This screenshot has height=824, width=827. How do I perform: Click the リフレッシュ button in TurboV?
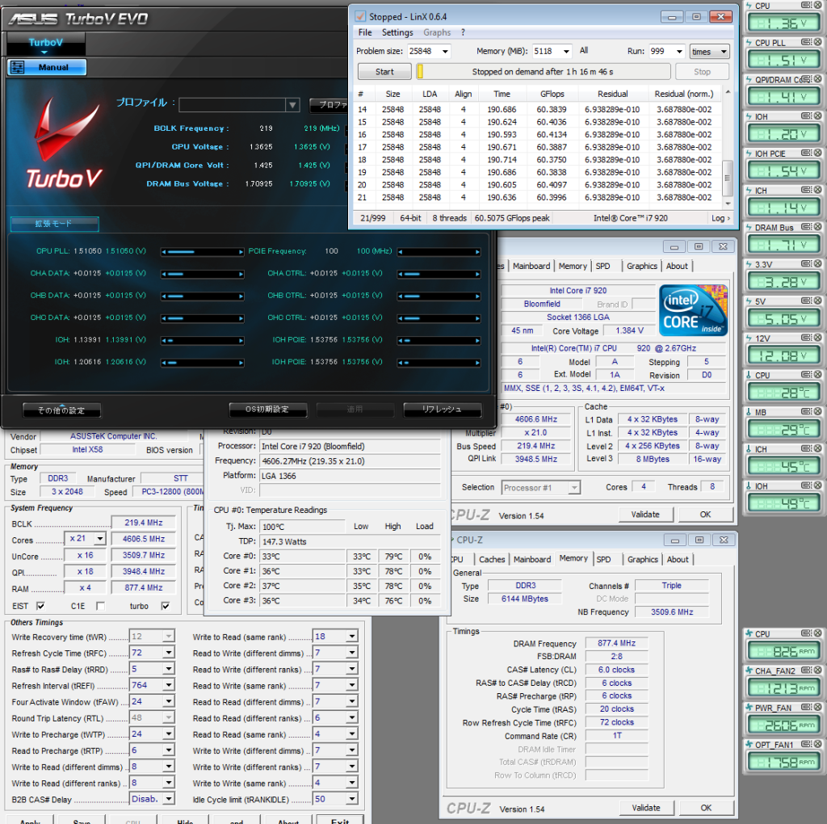click(x=442, y=410)
